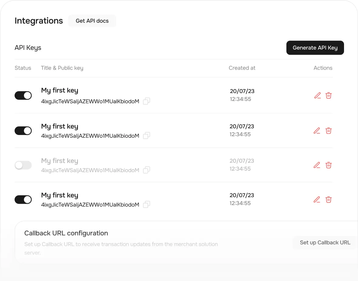Click the Status column header
This screenshot has height=281, width=358.
click(23, 68)
